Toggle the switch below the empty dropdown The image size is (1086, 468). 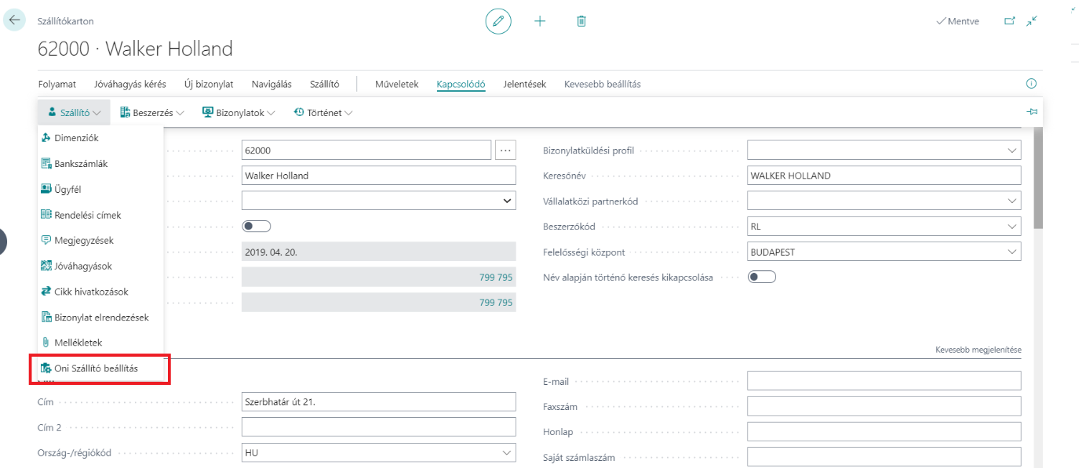257,227
